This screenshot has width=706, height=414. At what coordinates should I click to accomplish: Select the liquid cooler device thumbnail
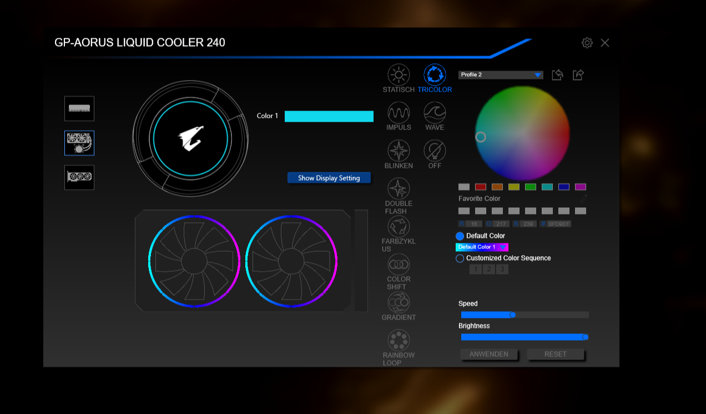pyautogui.click(x=79, y=143)
